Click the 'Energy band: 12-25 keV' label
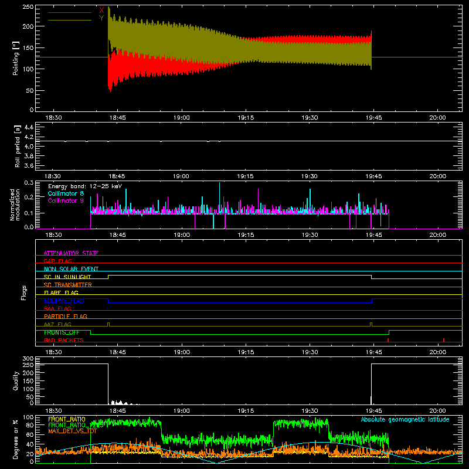Viewport: 469px width, 469px height. [85, 186]
